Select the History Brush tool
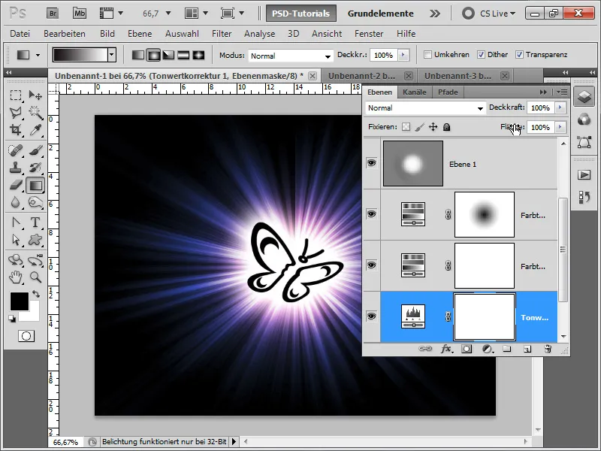Image resolution: width=601 pixels, height=451 pixels. 35,168
